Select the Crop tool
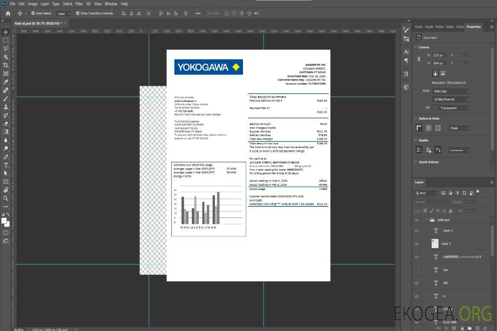 pos(6,65)
